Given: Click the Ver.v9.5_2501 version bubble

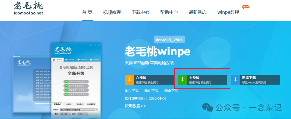Looking at the screenshot, I should pyautogui.click(x=169, y=40).
